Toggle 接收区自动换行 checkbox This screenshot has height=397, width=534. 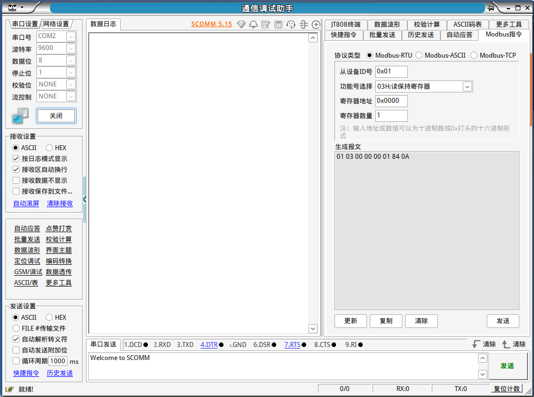[x=40, y=170]
